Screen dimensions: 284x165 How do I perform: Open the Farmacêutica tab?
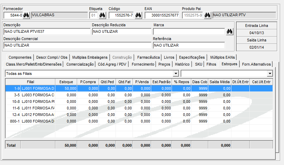coord(148,57)
